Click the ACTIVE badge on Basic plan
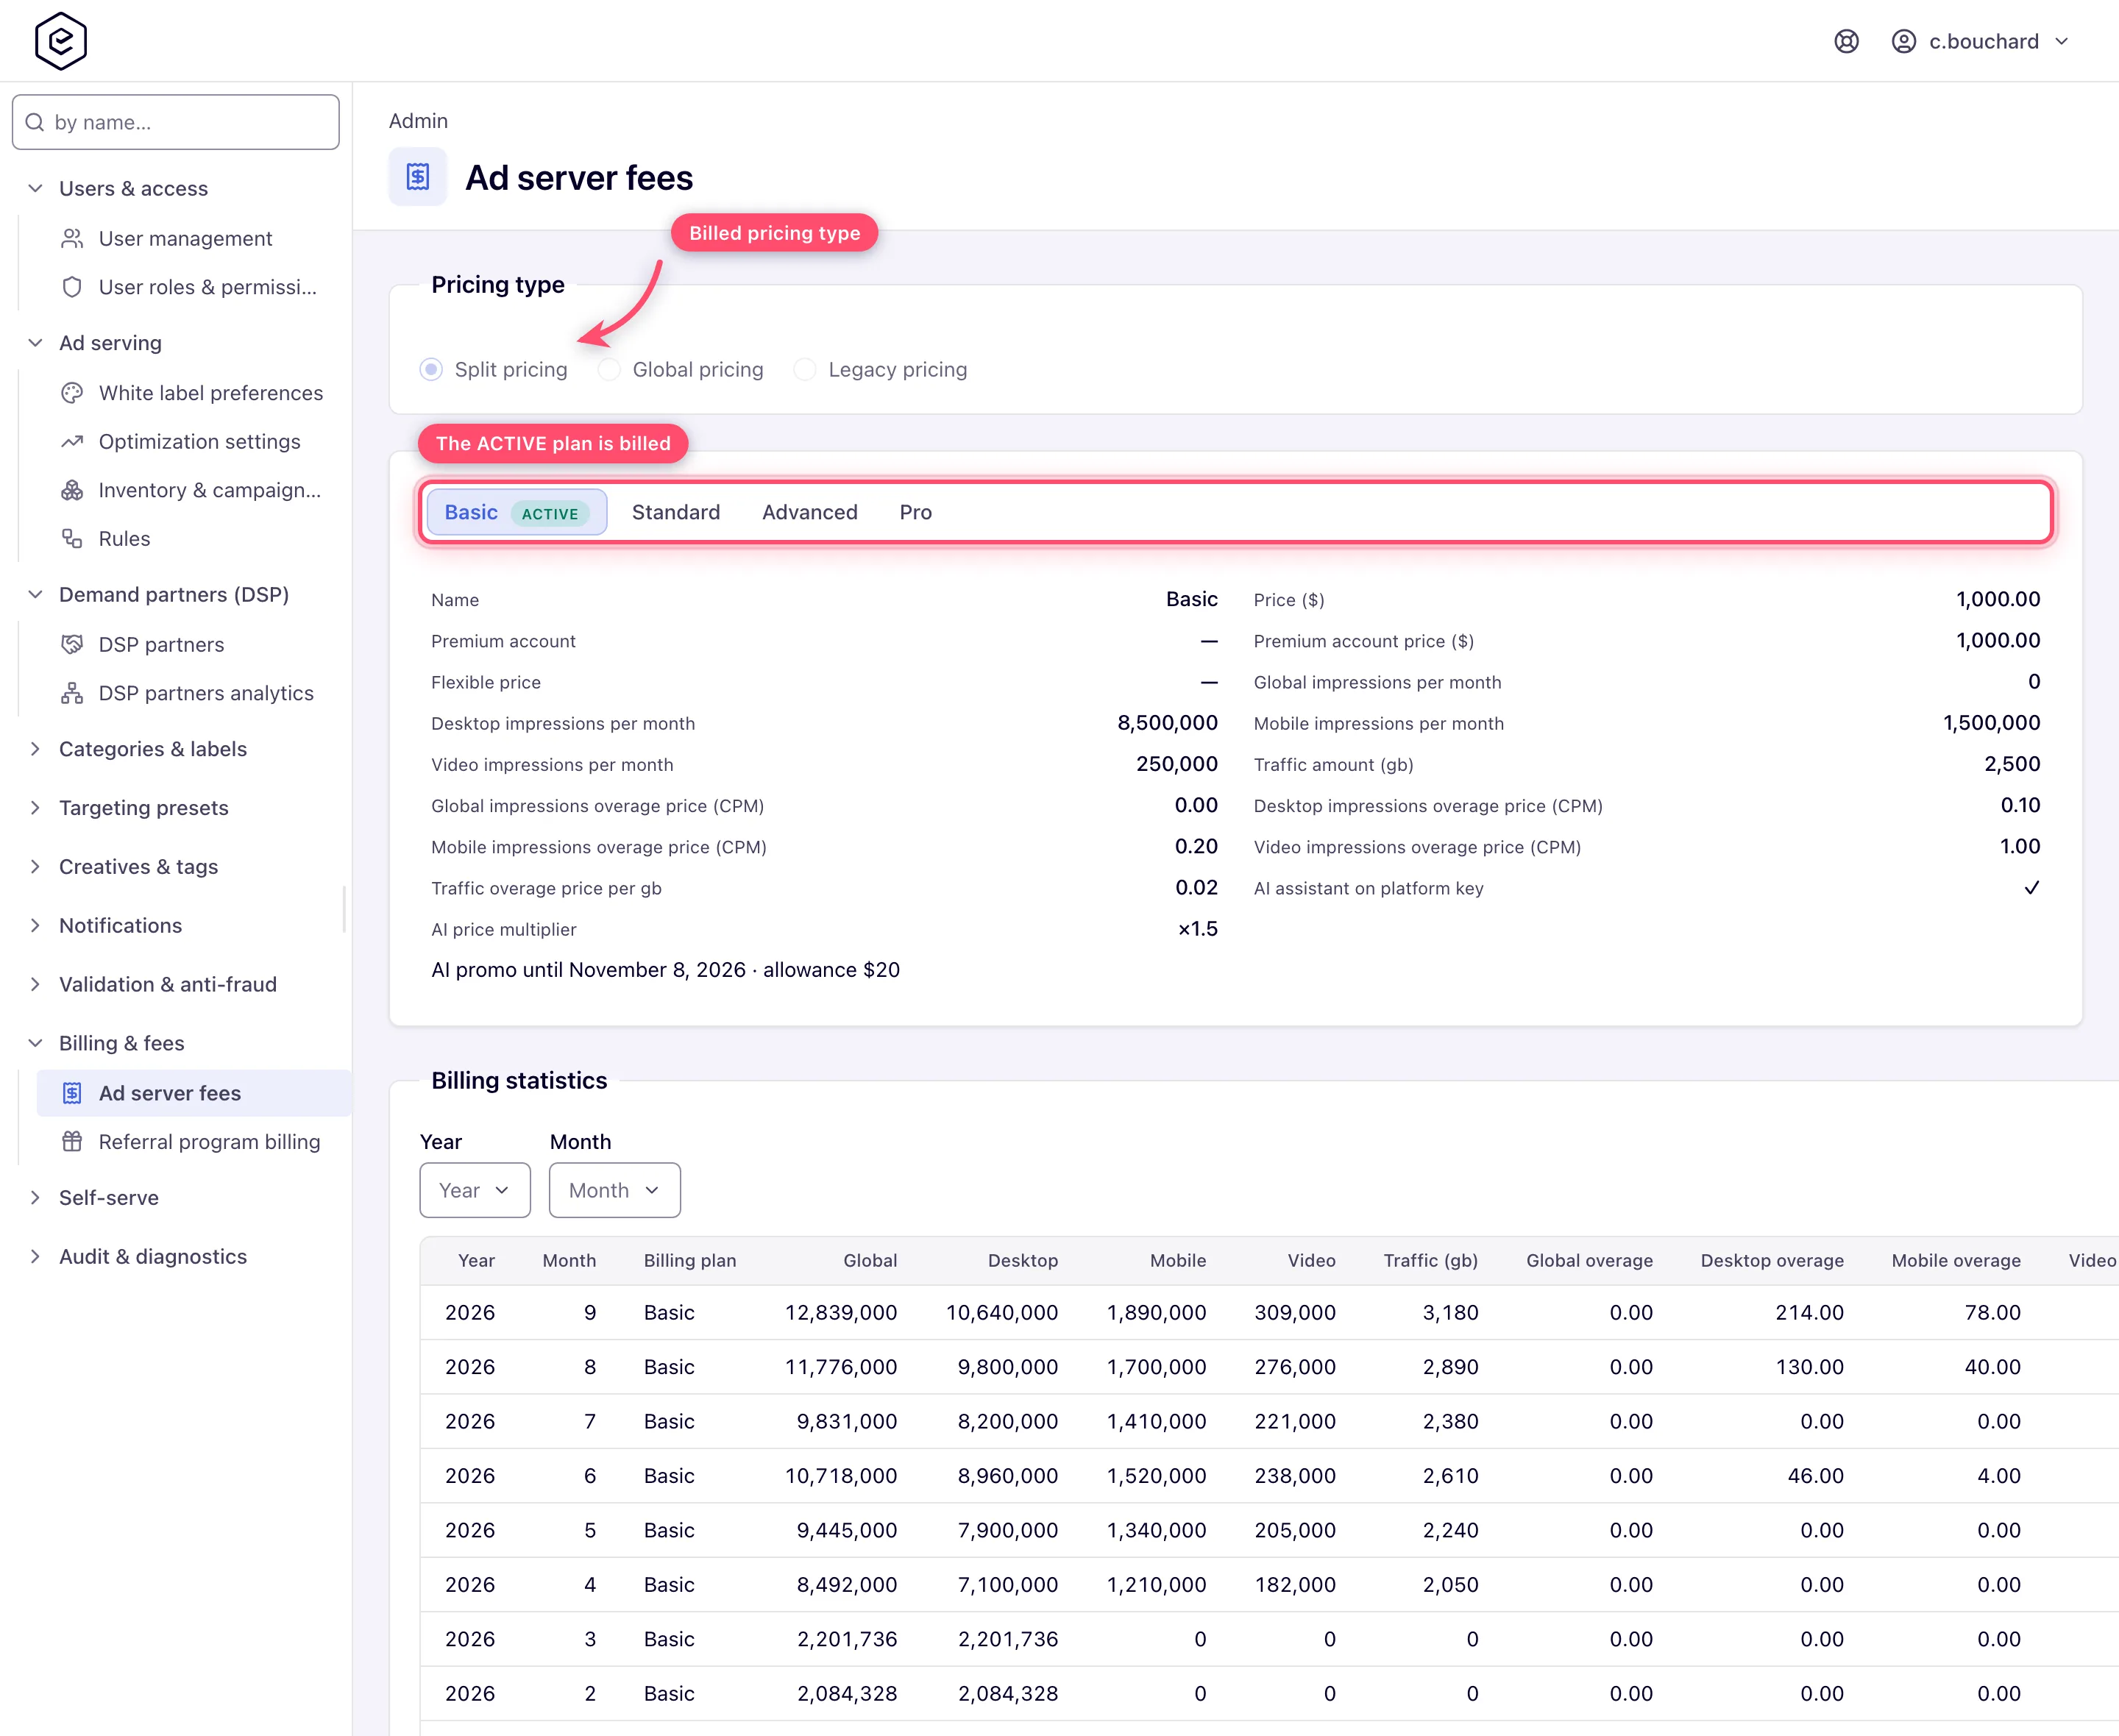Image resolution: width=2119 pixels, height=1736 pixels. tap(550, 513)
